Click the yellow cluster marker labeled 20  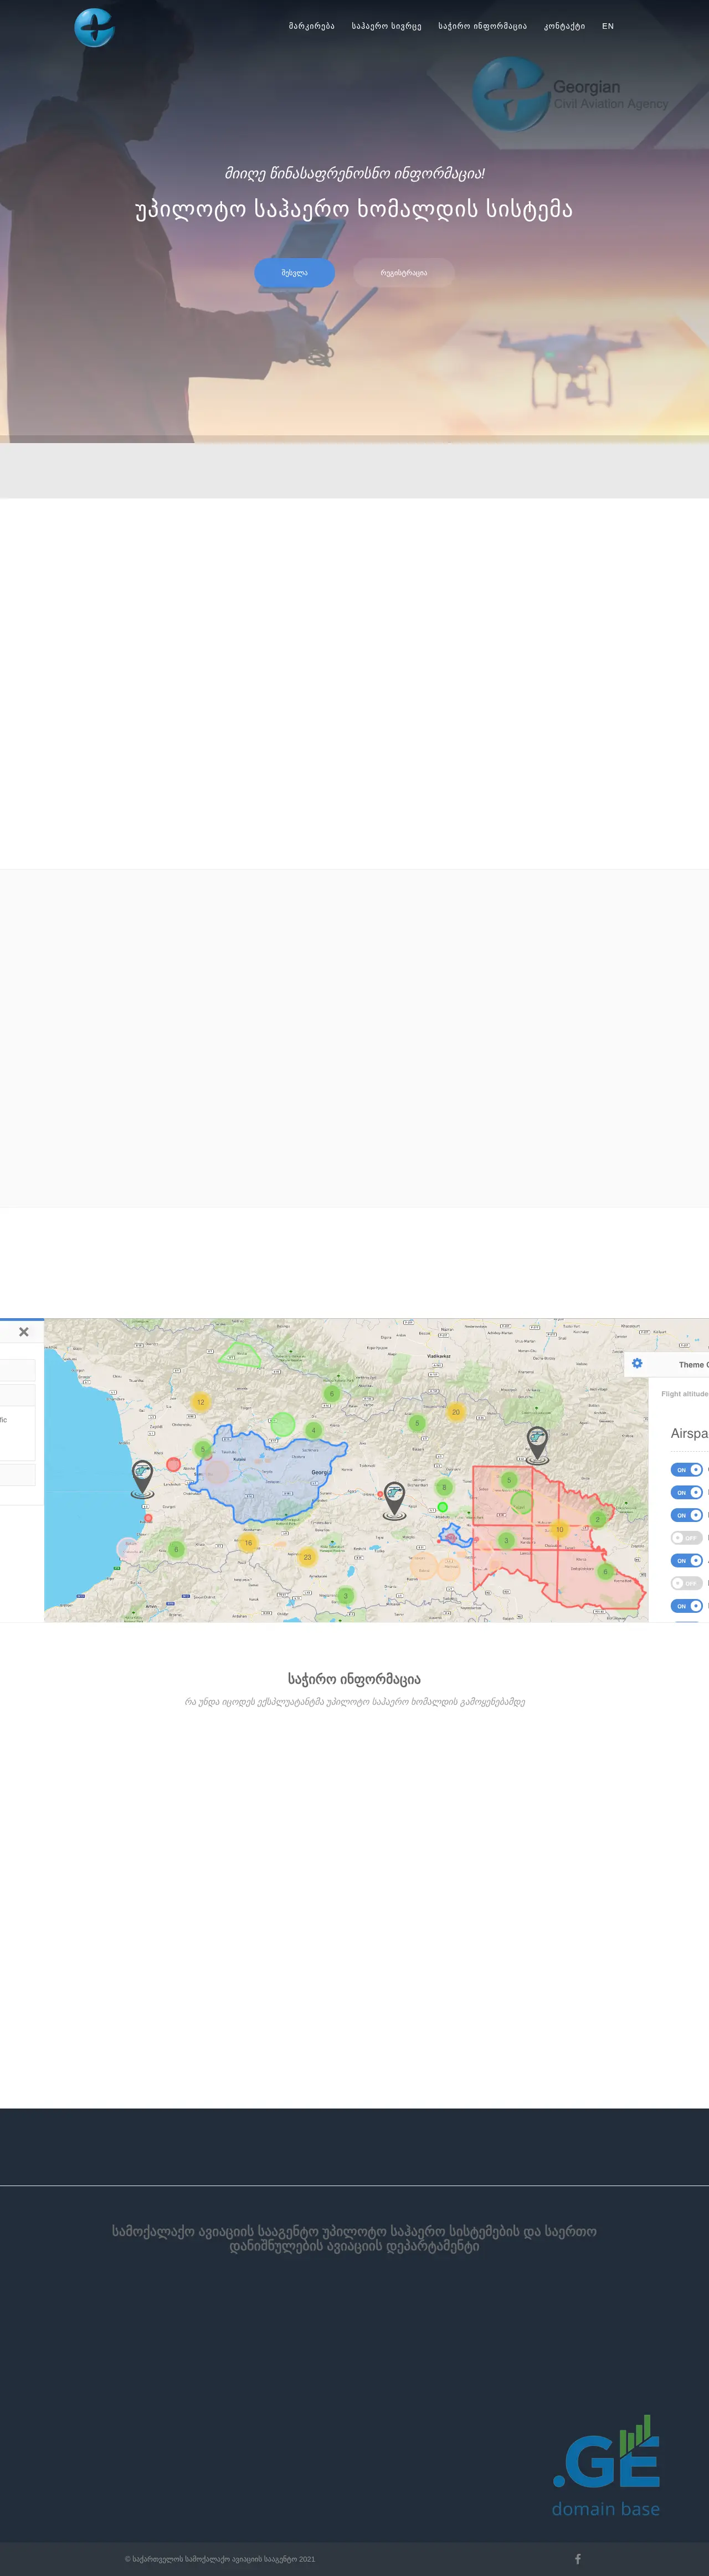click(x=455, y=1411)
